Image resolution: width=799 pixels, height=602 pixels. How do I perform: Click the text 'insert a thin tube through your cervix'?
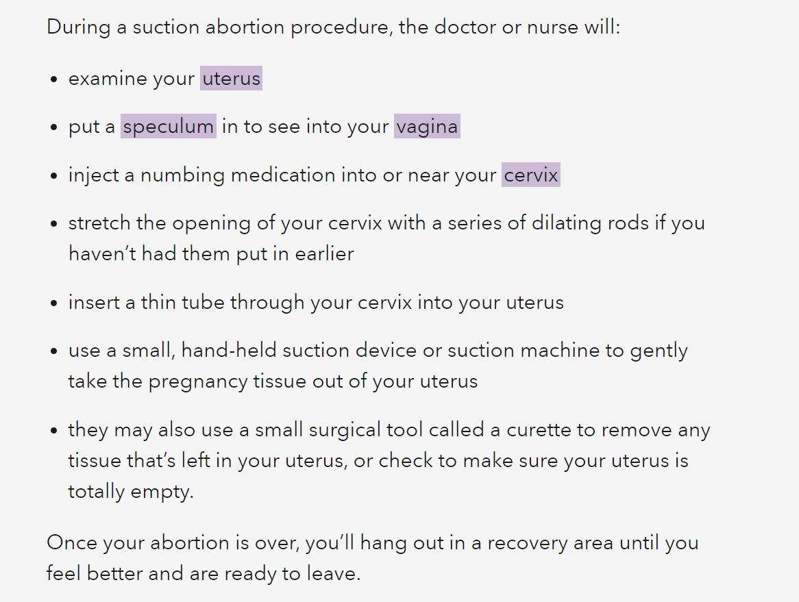tap(240, 303)
